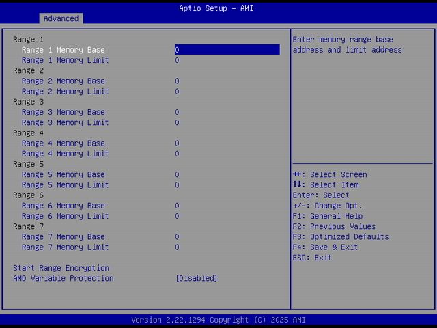Click the Range 7 Memory Limit value
The image size is (437, 328).
click(177, 247)
